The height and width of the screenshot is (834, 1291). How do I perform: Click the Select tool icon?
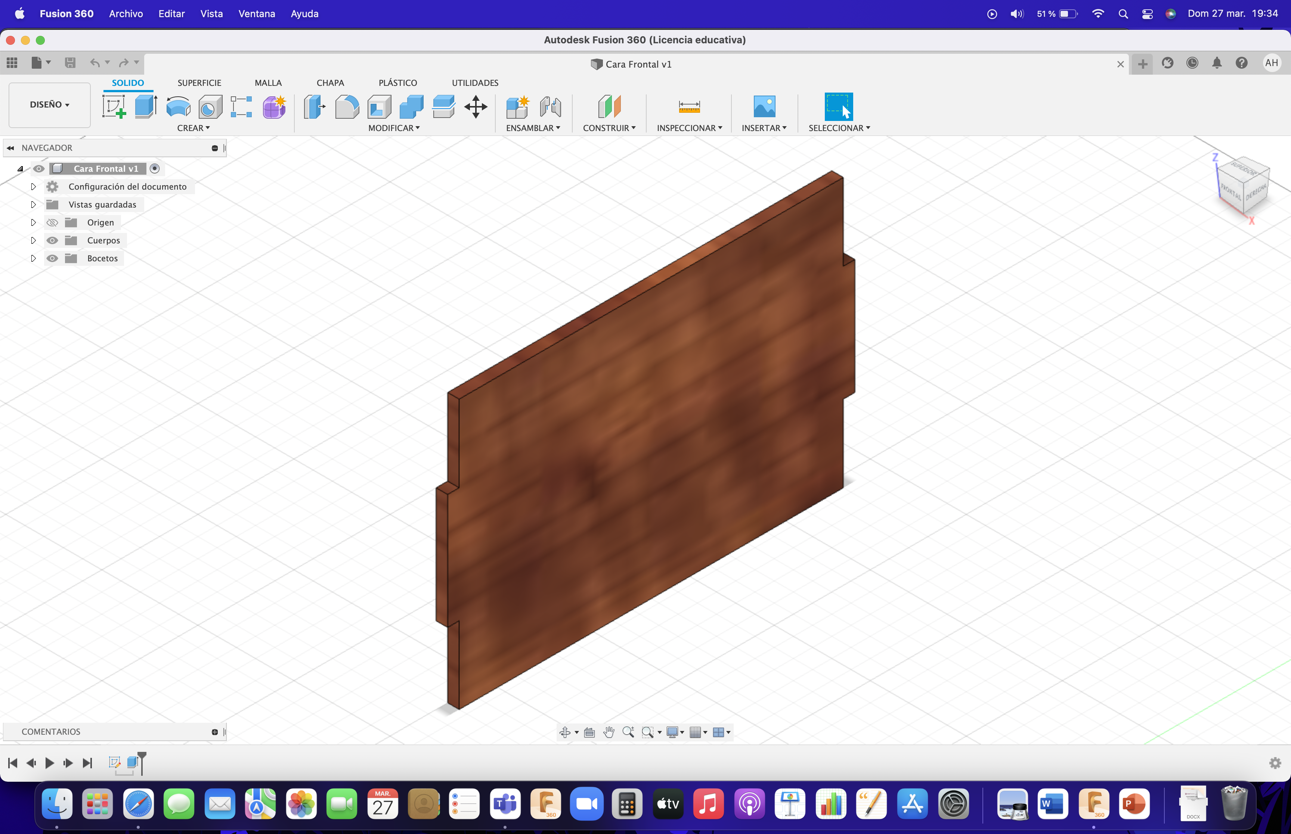[x=838, y=106]
